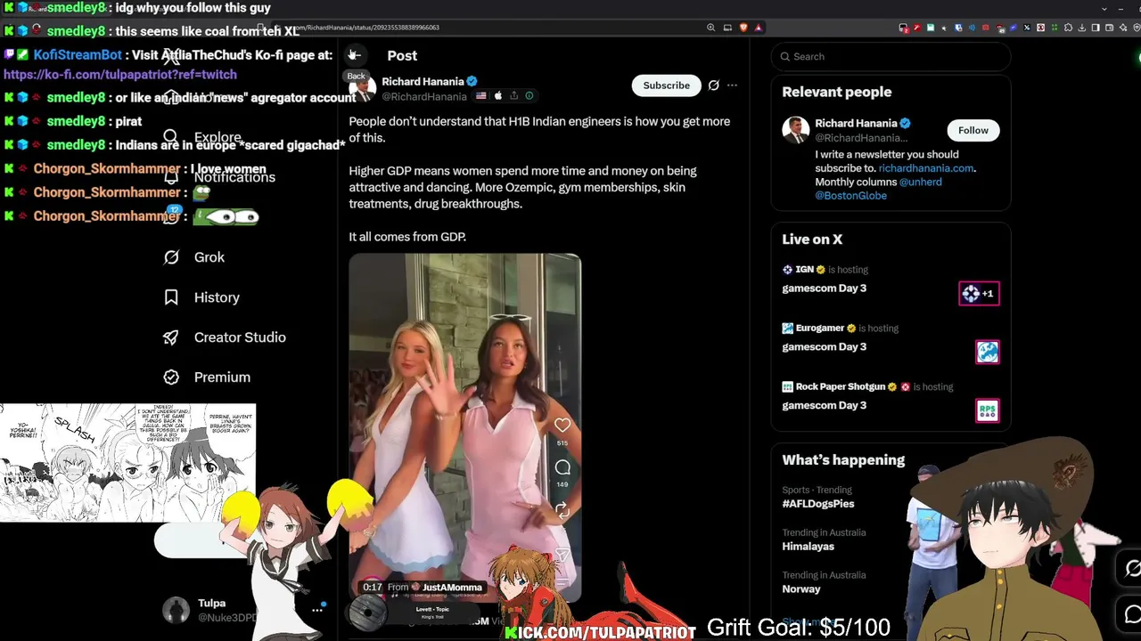
Task: Click the @RichardHanania handle under post author
Action: tap(424, 96)
